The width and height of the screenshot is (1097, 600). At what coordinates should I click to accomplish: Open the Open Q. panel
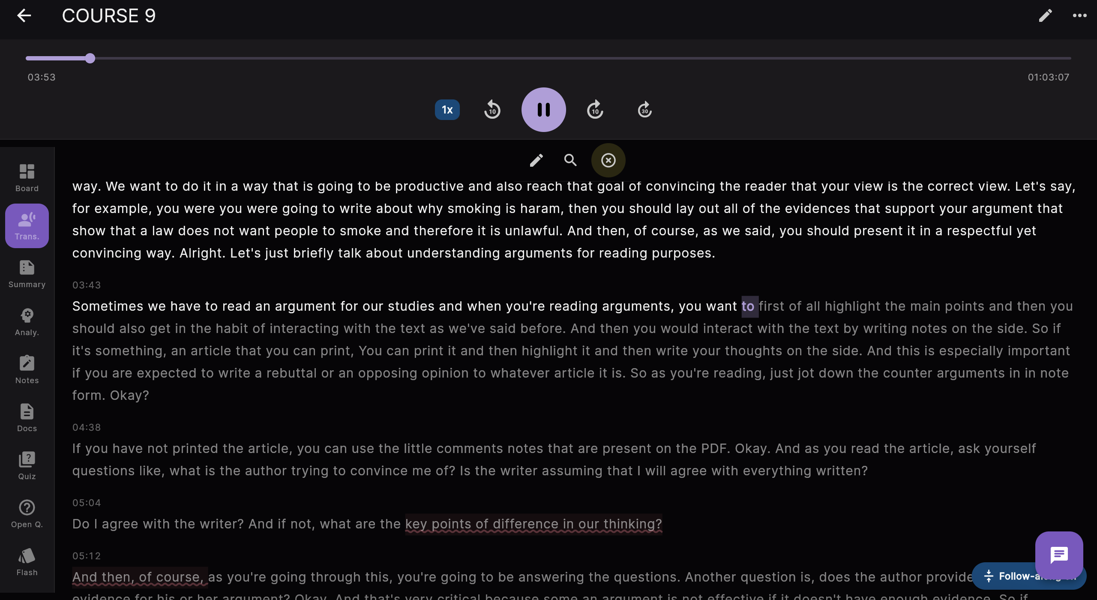[27, 513]
